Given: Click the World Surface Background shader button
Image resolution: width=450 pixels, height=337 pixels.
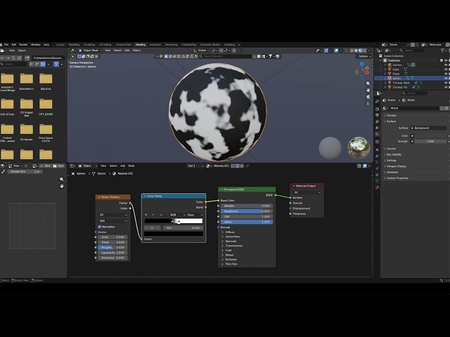Looking at the screenshot, I should click(x=430, y=128).
